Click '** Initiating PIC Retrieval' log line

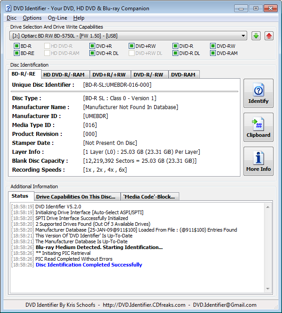[x=63, y=253]
